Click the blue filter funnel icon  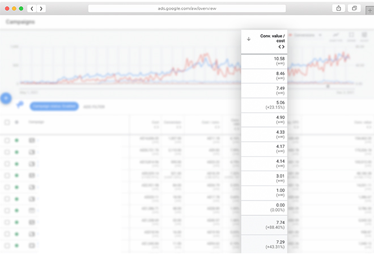click(x=20, y=105)
